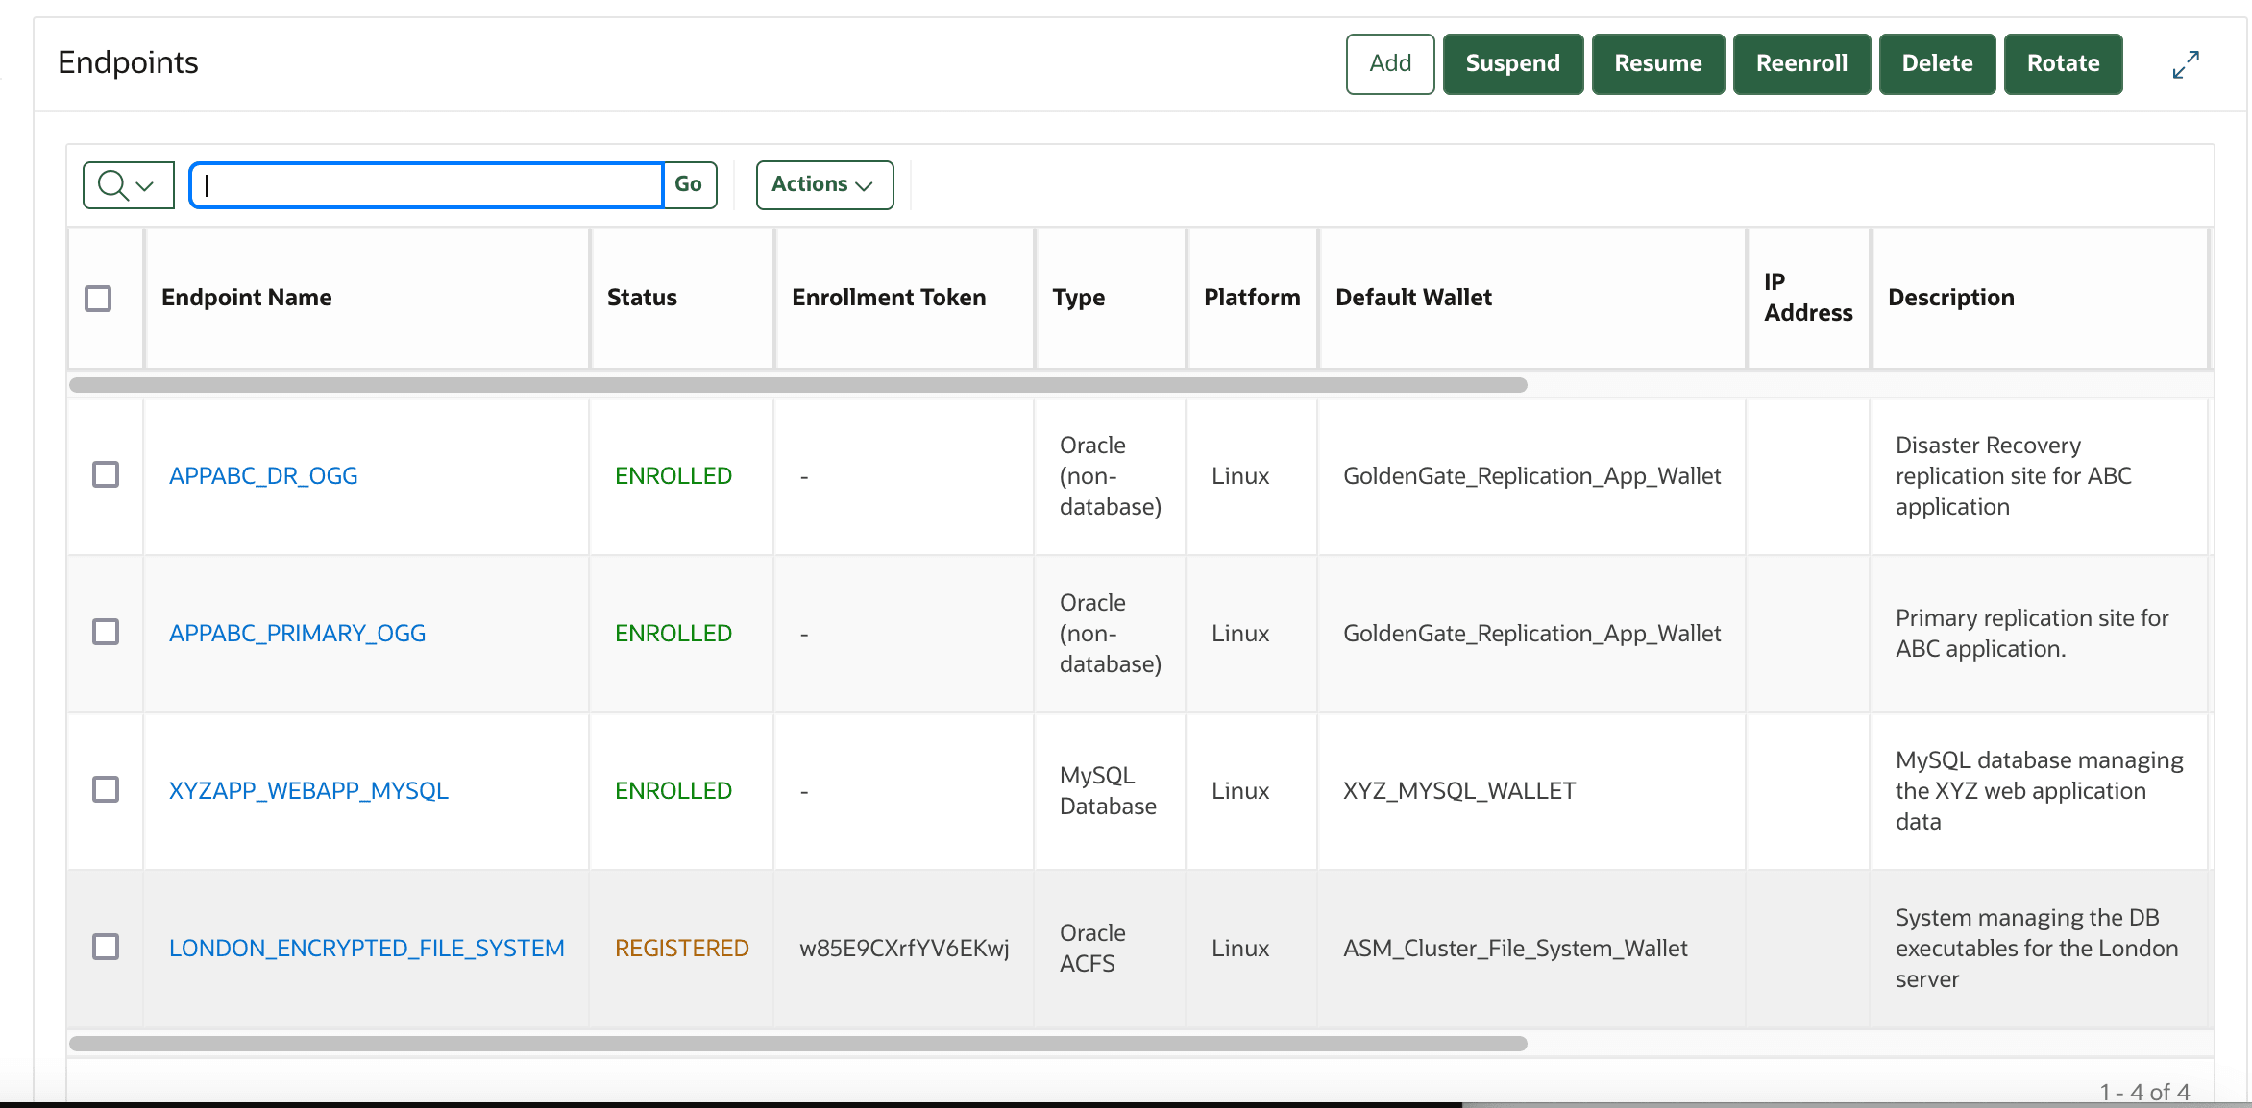Check the APPABC_PRIMARY_OGG row checkbox

(106, 632)
